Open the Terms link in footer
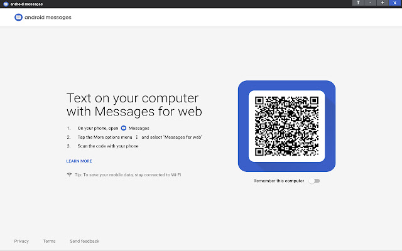 pos(49,241)
